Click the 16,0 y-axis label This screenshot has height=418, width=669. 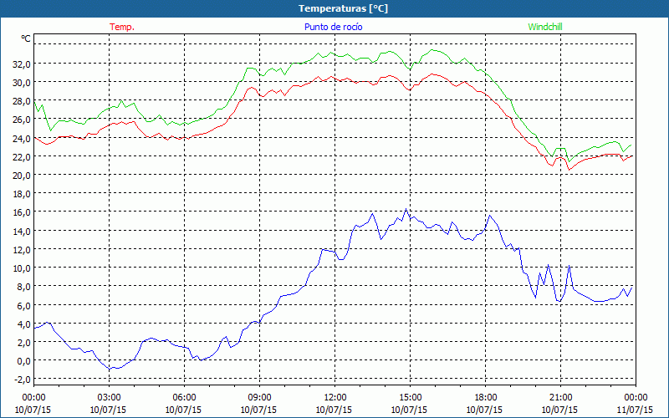pos(22,212)
